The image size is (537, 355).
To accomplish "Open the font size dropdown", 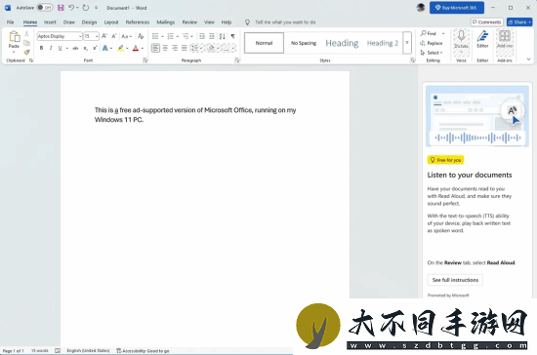I will click(x=97, y=36).
